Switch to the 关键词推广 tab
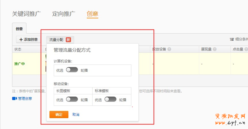 pos(26,14)
